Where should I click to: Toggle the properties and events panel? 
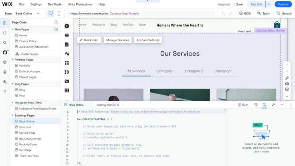point(264,105)
